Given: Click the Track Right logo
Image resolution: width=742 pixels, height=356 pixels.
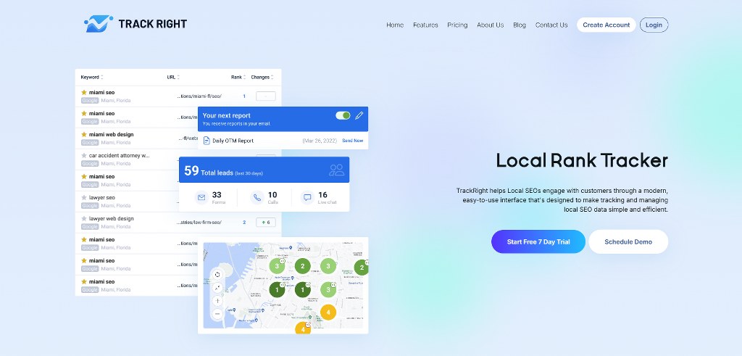Looking at the screenshot, I should [136, 24].
